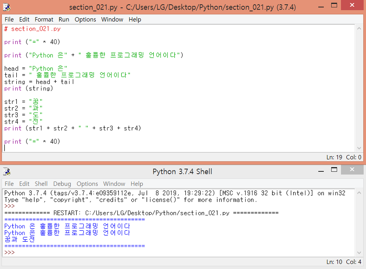Image resolution: width=366 pixels, height=269 pixels.
Task: Click the Shell scrollbar up arrow
Action: pyautogui.click(x=359, y=193)
